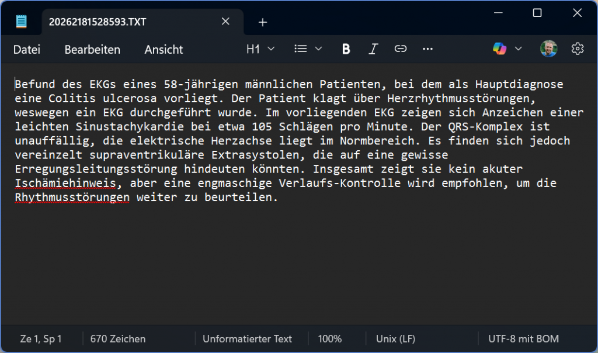Toggle italic formatting
The image size is (598, 353).
click(373, 49)
